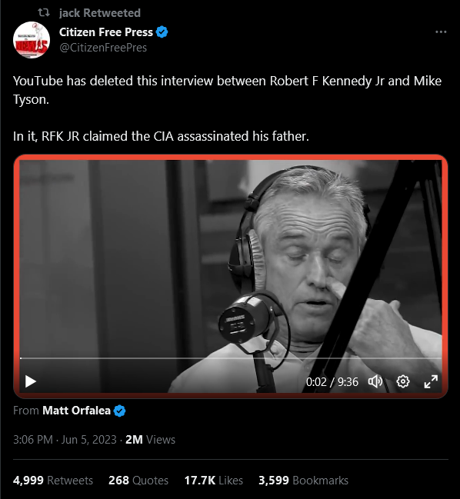
Task: Click verified badge next to Matt Orfalea
Action: coord(120,411)
